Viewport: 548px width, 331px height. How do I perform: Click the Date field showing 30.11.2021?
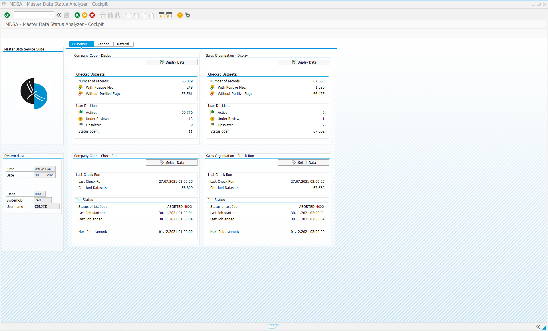coord(45,175)
